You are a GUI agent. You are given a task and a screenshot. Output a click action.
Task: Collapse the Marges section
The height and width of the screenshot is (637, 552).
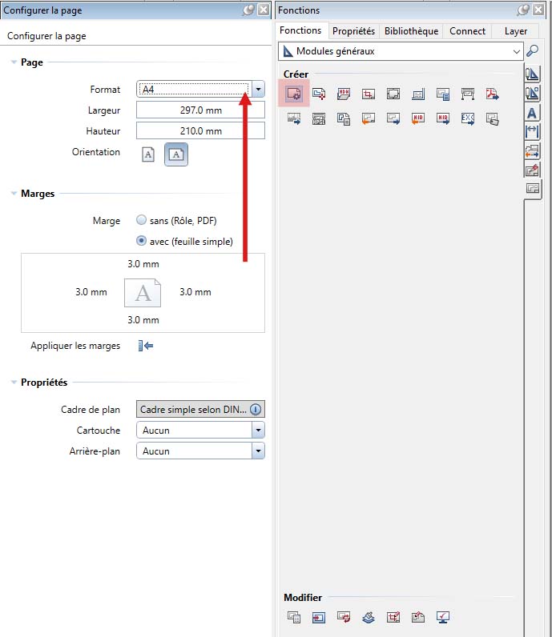14,194
